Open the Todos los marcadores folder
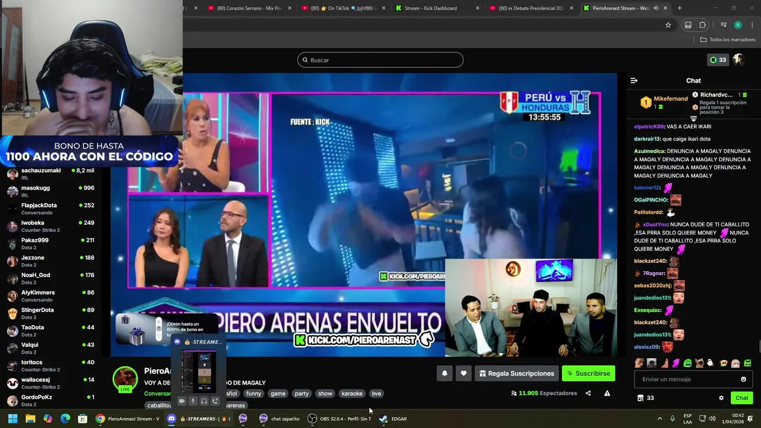Viewport: 761px width, 428px height. pyautogui.click(x=728, y=40)
